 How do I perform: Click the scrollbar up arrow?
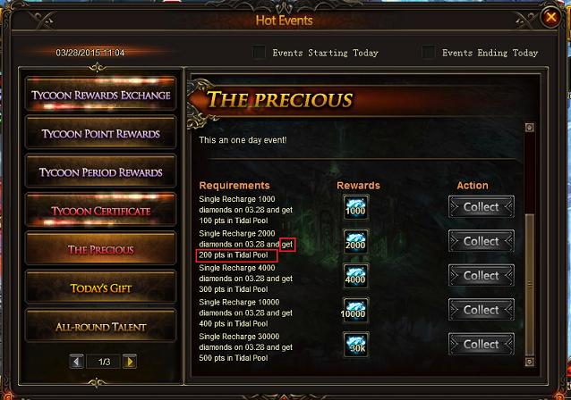point(530,127)
